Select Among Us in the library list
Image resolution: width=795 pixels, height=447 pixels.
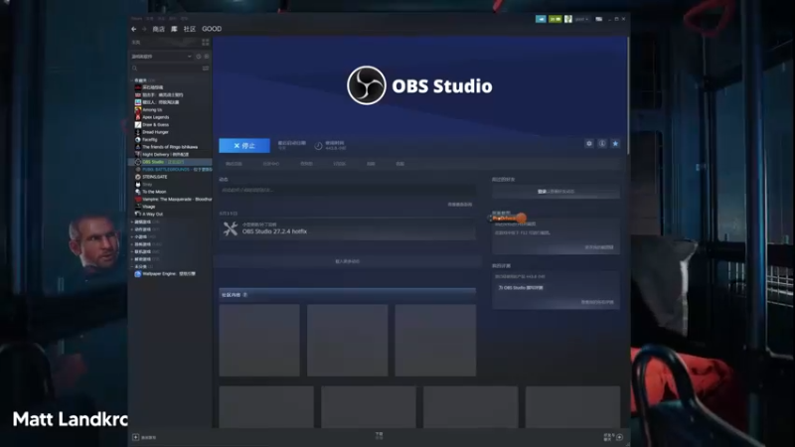tap(152, 109)
